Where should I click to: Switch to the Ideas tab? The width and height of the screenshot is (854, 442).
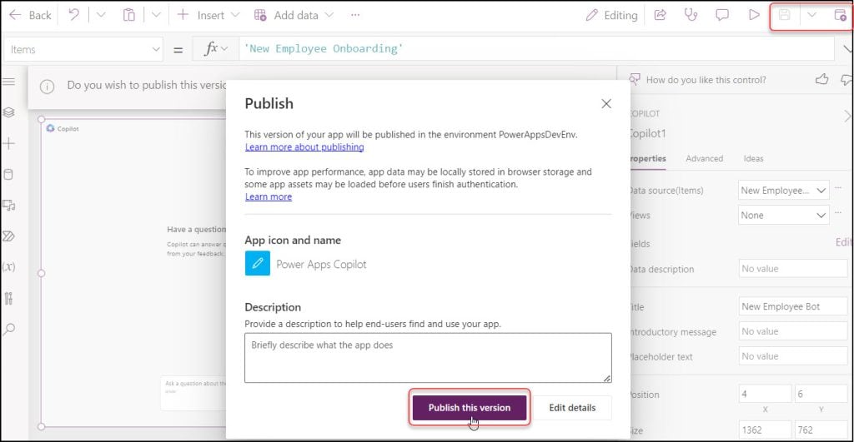(x=753, y=159)
